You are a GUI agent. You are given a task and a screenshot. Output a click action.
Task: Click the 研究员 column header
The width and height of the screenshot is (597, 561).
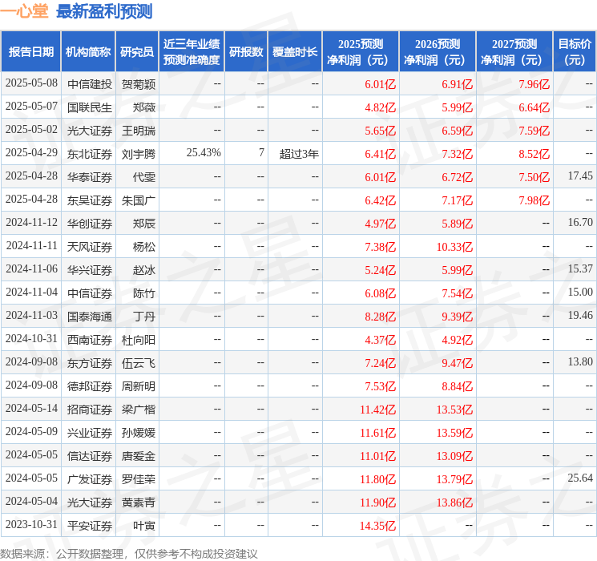[x=137, y=52]
